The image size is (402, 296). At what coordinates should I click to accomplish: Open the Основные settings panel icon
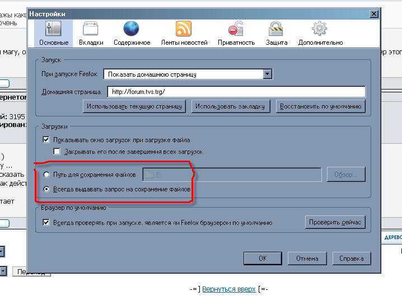coord(54,29)
